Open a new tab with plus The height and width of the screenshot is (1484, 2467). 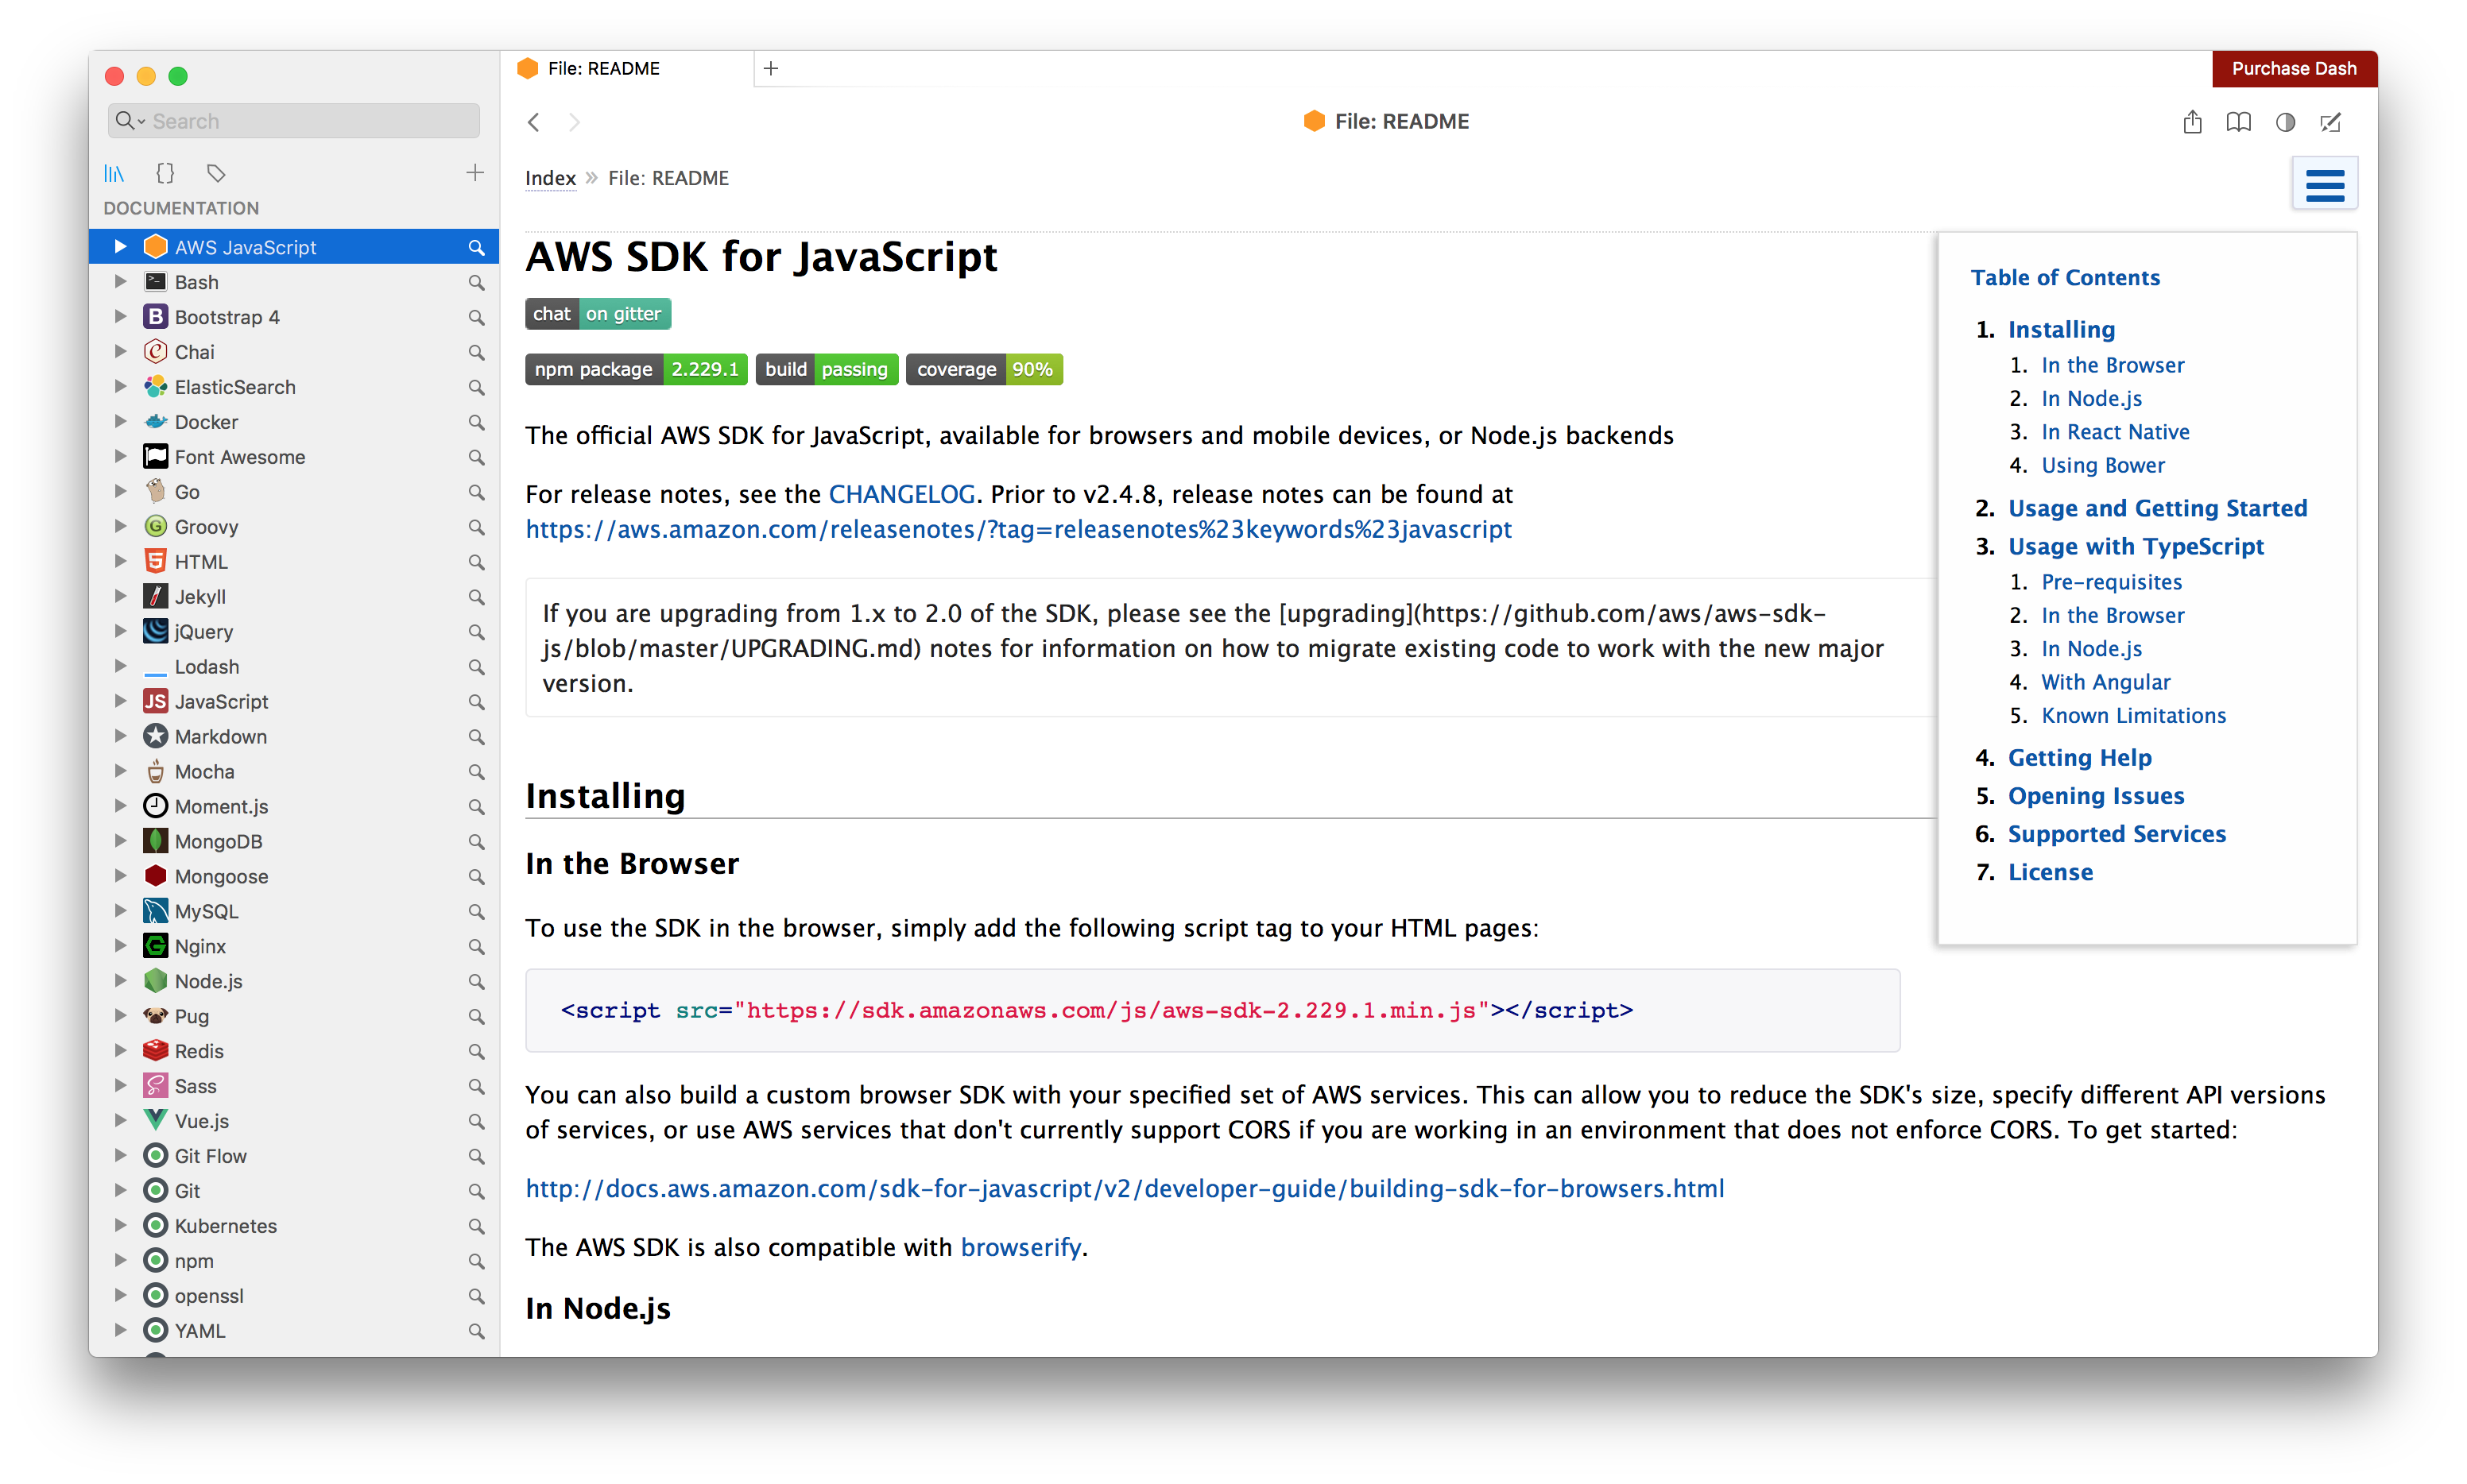pos(770,69)
